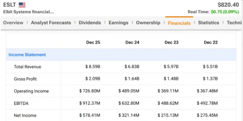The height and width of the screenshot is (121, 243).
Task: Select the $488.62M EBITDA value
Action: click(168, 103)
